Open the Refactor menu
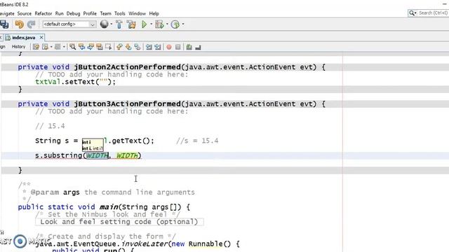The width and height of the screenshot is (449, 252). point(43,13)
